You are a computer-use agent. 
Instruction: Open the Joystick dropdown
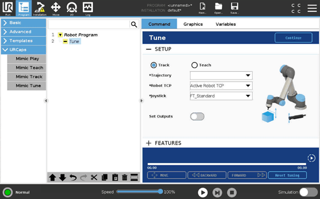point(221,96)
